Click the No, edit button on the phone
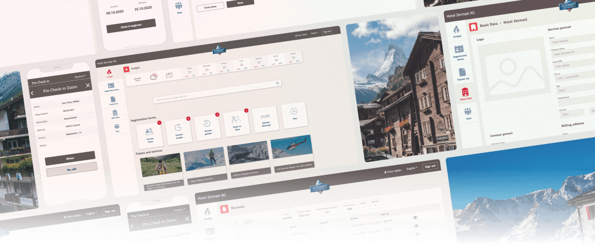 coord(72,169)
